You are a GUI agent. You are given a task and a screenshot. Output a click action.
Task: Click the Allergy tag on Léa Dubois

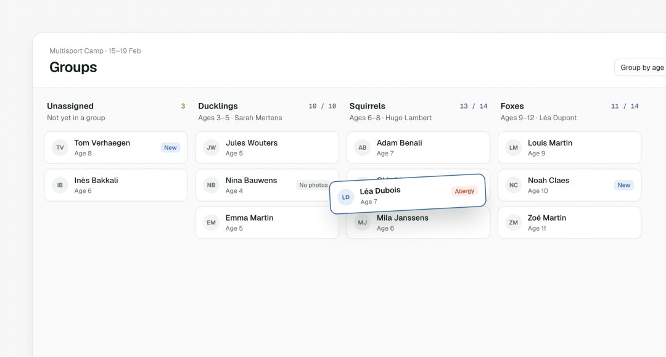pyautogui.click(x=464, y=191)
